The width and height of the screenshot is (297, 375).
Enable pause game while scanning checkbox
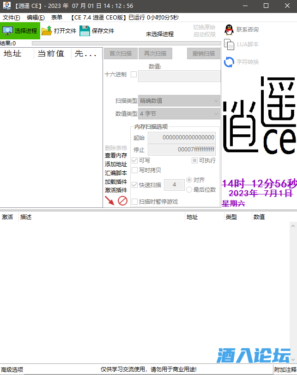tap(135, 202)
